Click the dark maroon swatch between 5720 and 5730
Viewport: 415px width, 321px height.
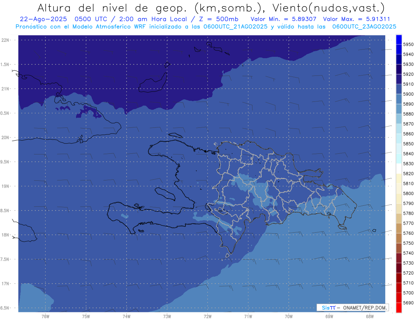pos(399,268)
